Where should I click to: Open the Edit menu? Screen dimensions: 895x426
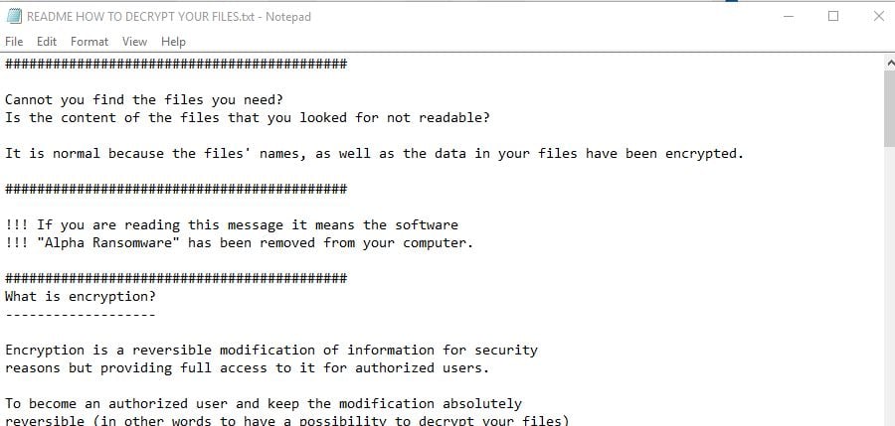(x=47, y=42)
